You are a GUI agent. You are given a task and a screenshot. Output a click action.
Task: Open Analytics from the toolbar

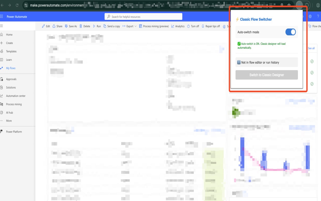(178, 26)
